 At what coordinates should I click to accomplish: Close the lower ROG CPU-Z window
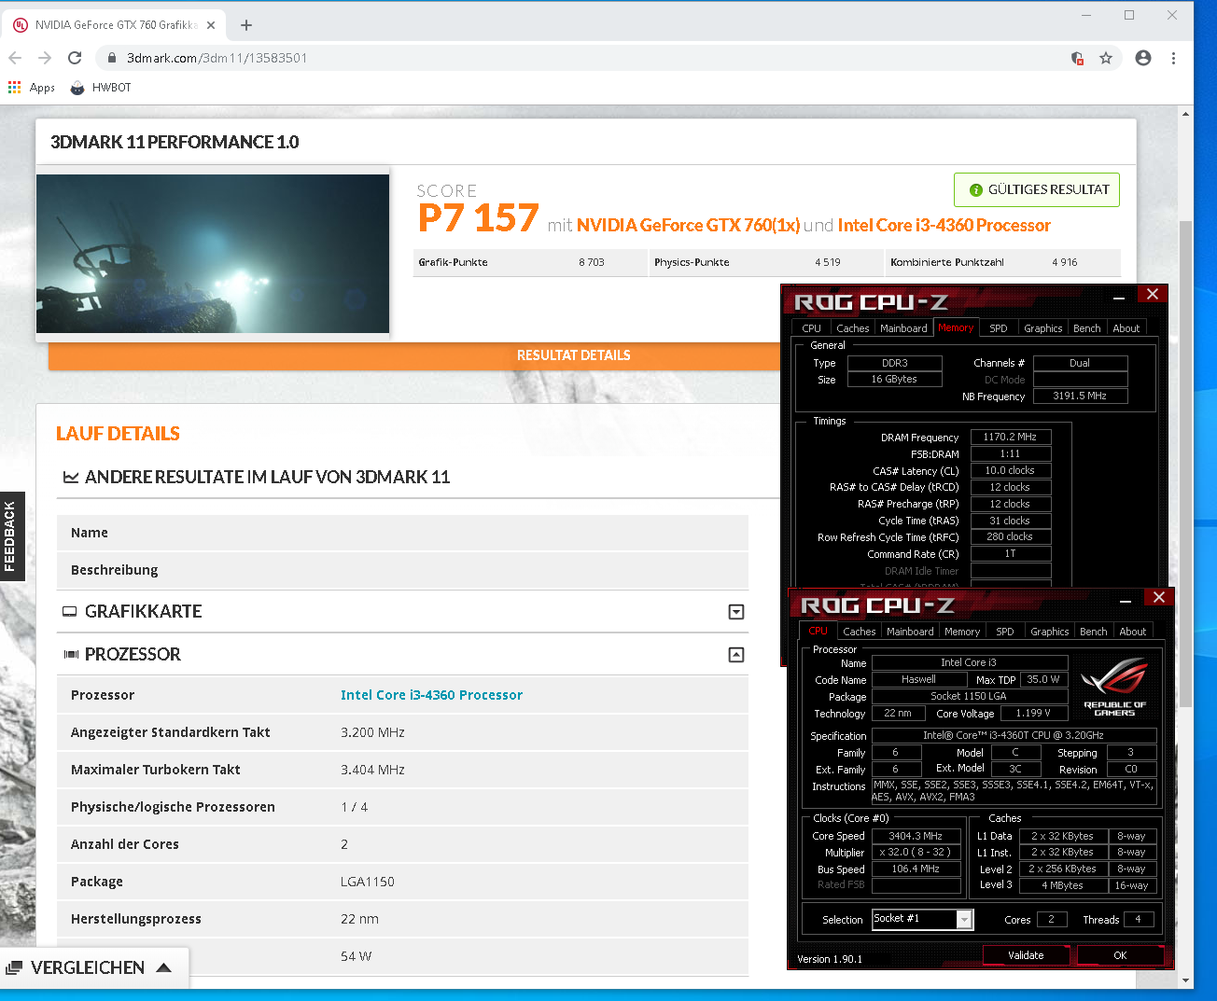point(1159,597)
